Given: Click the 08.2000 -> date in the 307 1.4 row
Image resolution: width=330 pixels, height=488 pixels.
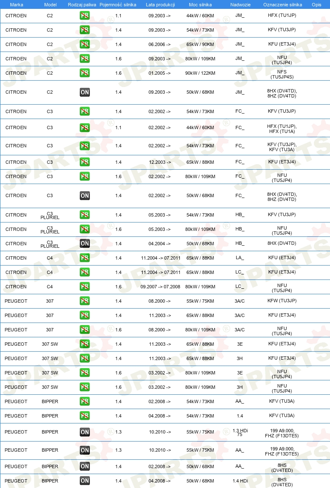Looking at the screenshot, I should (160, 301).
